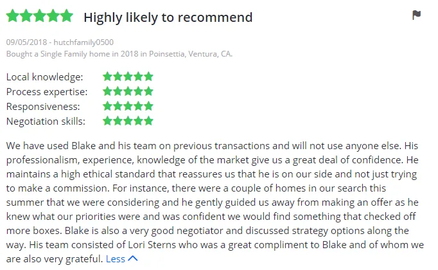438x270 pixels.
Task: Click the up chevron beside Less
Action: (x=133, y=258)
